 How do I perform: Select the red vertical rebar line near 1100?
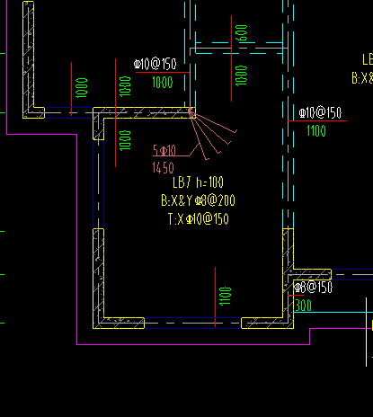pyautogui.click(x=215, y=297)
